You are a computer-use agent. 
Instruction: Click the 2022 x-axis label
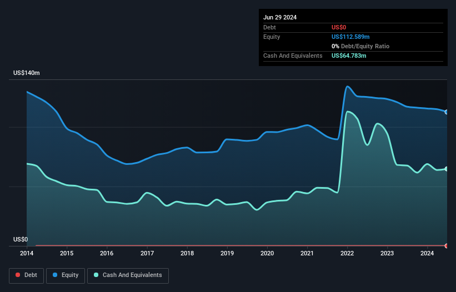[347, 253]
